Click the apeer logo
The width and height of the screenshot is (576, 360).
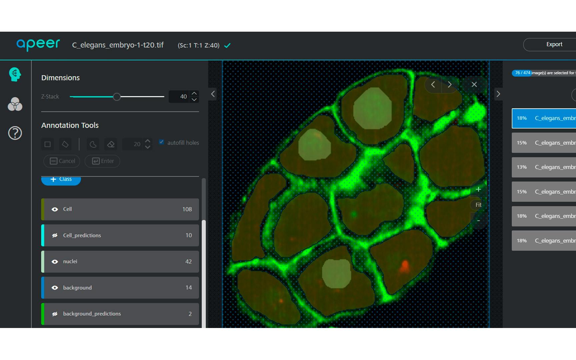tap(38, 45)
